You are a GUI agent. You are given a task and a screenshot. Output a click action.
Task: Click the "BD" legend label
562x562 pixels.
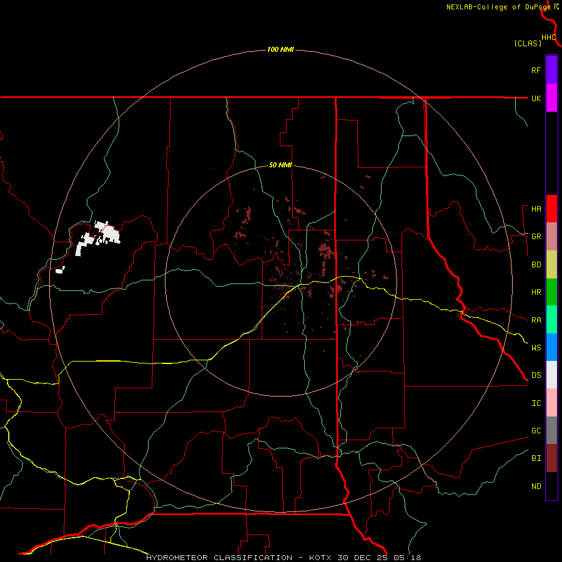(x=536, y=265)
